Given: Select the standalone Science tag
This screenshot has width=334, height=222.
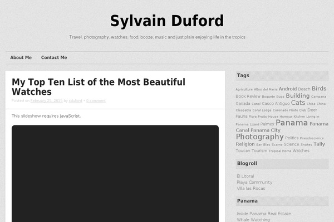Looking at the screenshot, I should (x=291, y=144).
